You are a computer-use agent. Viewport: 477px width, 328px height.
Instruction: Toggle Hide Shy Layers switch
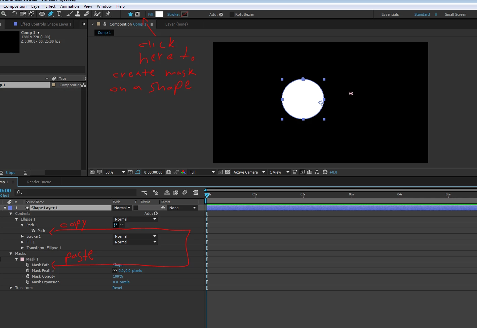click(x=167, y=192)
